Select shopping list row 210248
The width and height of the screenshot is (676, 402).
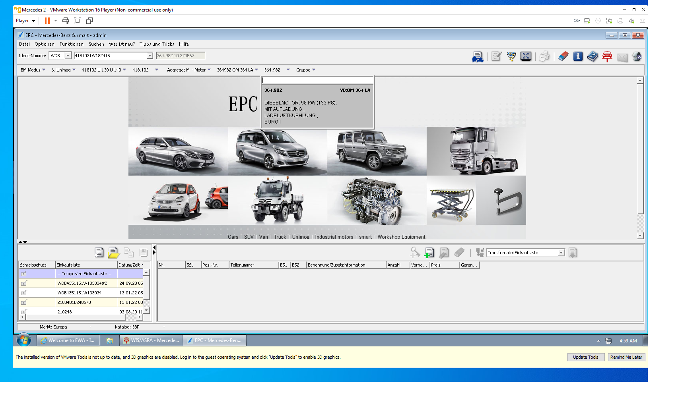[x=81, y=312]
